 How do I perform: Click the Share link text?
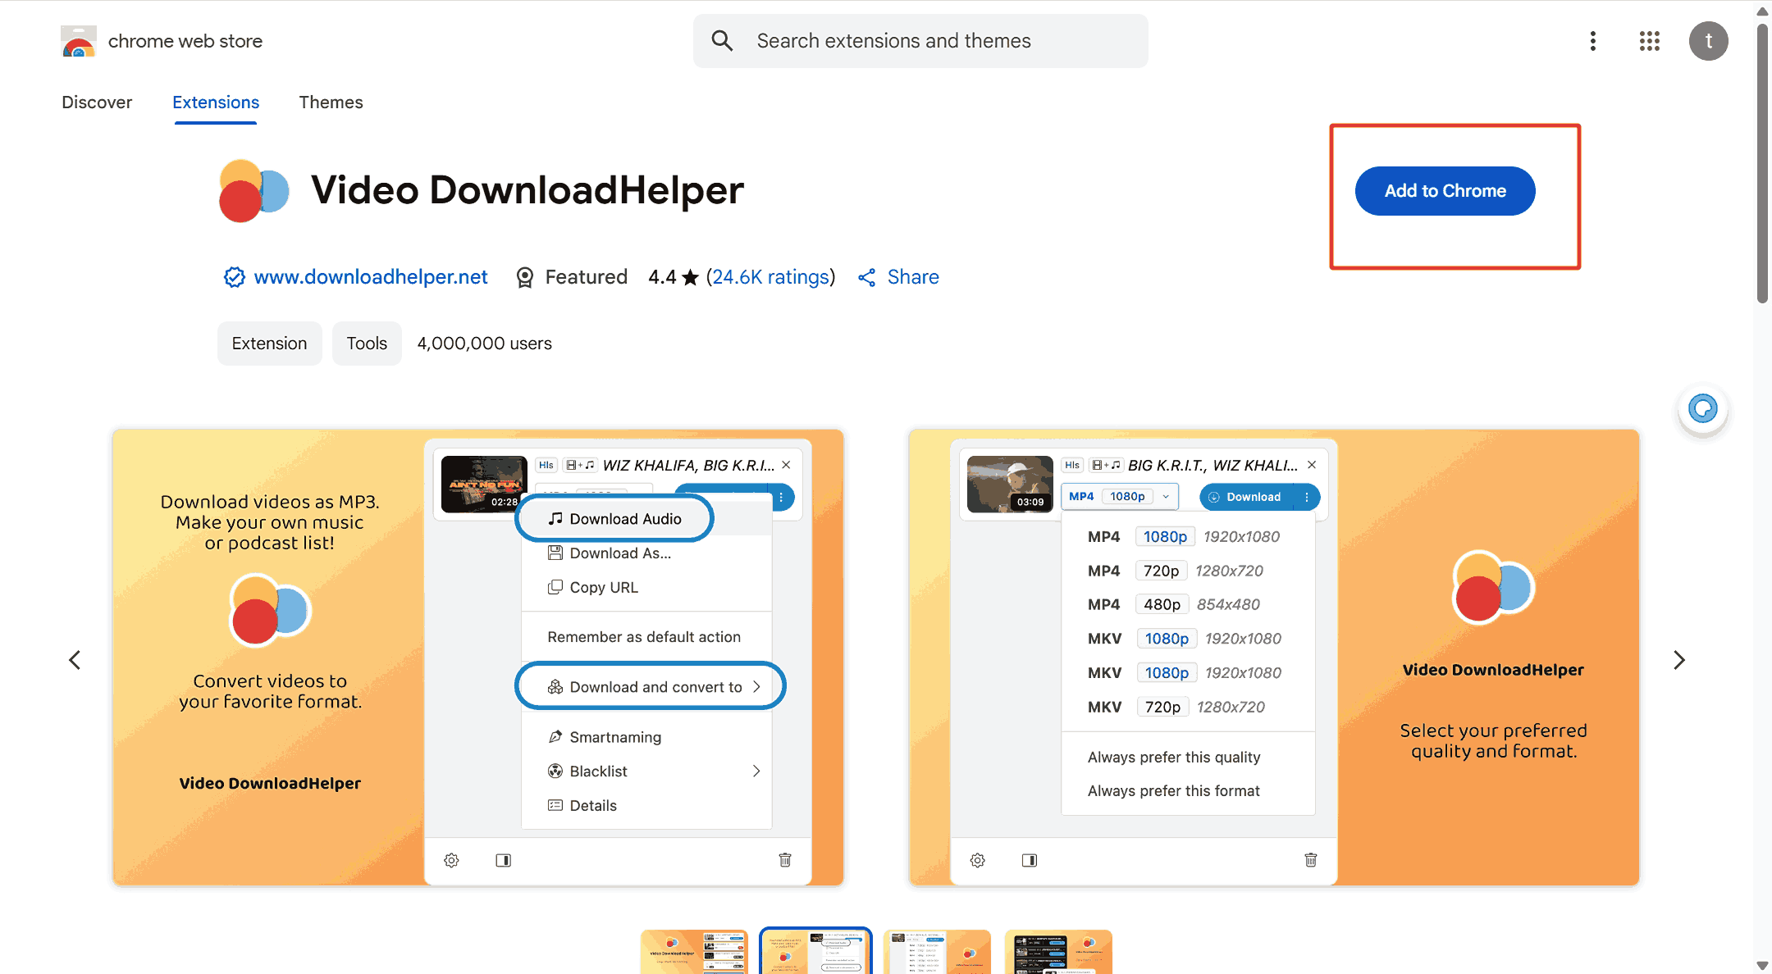click(913, 277)
